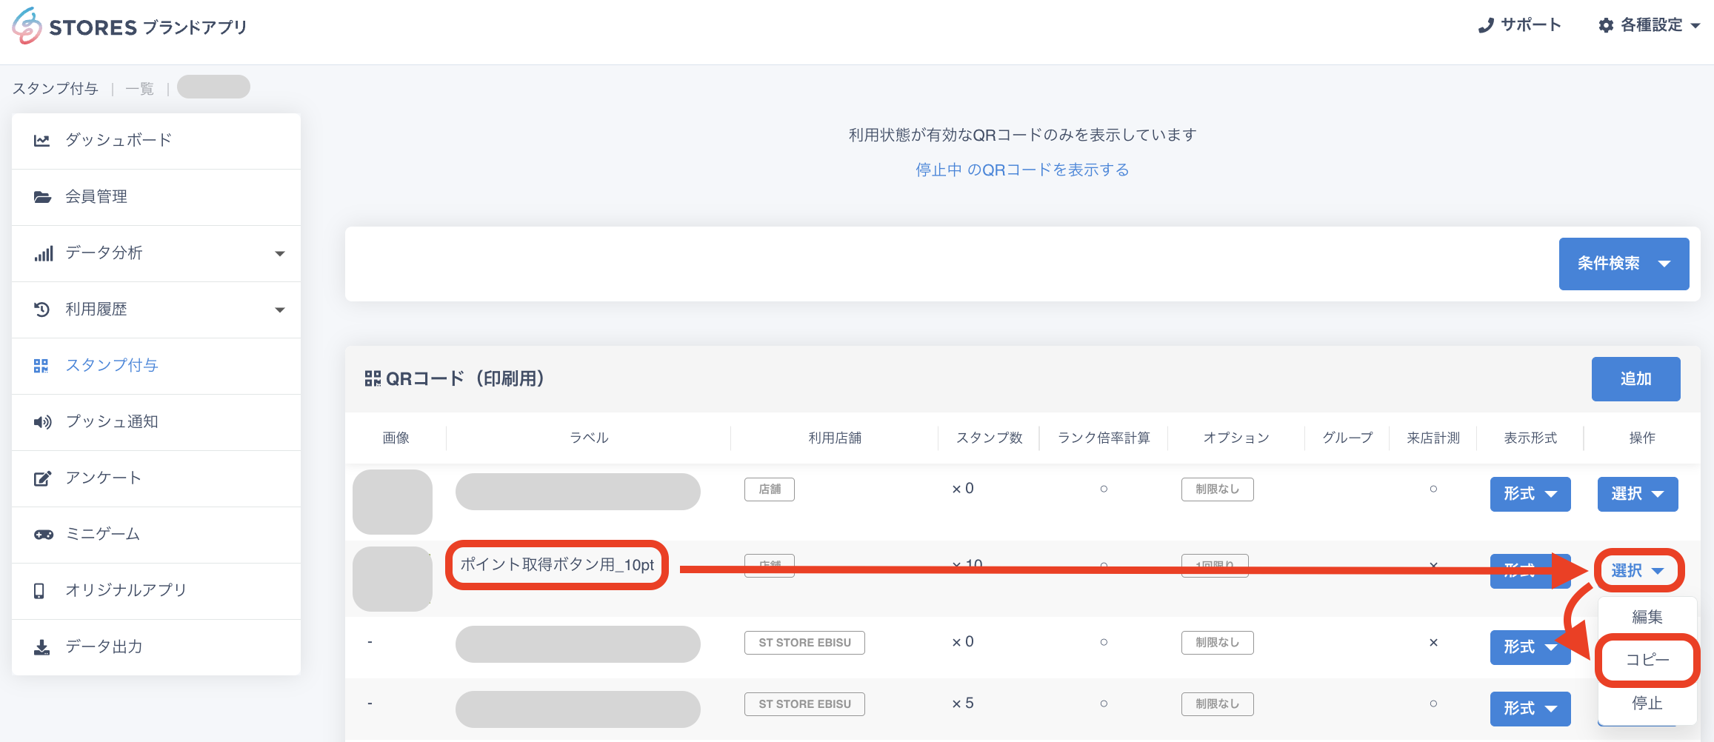
Task: Click the 追加 button
Action: tap(1635, 379)
